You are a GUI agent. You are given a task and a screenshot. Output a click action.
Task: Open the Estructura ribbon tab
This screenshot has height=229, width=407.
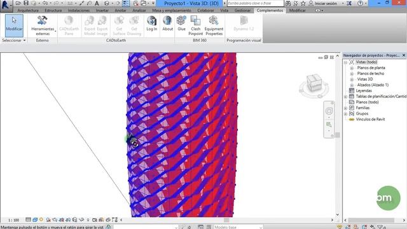[x=53, y=10]
